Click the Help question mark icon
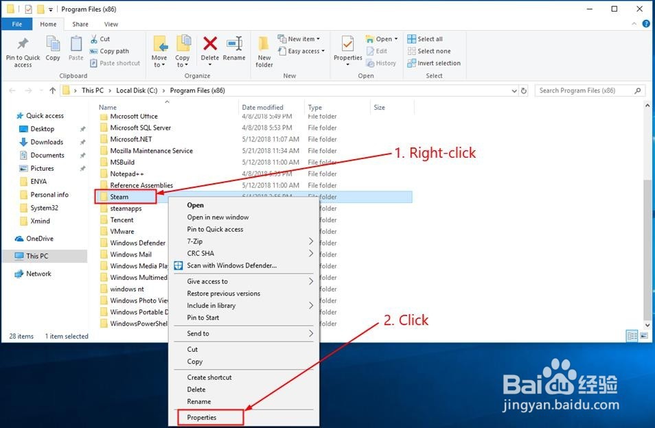 (646, 24)
